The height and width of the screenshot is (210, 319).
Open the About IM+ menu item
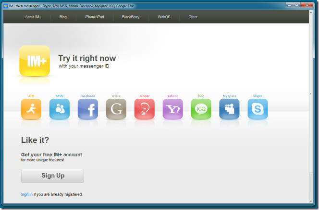[33, 17]
